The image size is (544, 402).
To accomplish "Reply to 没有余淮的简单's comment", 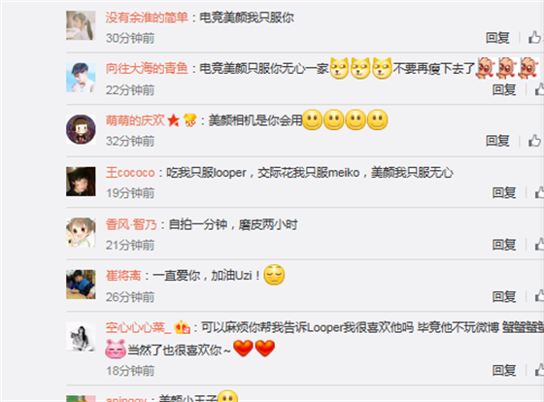I will pos(497,38).
